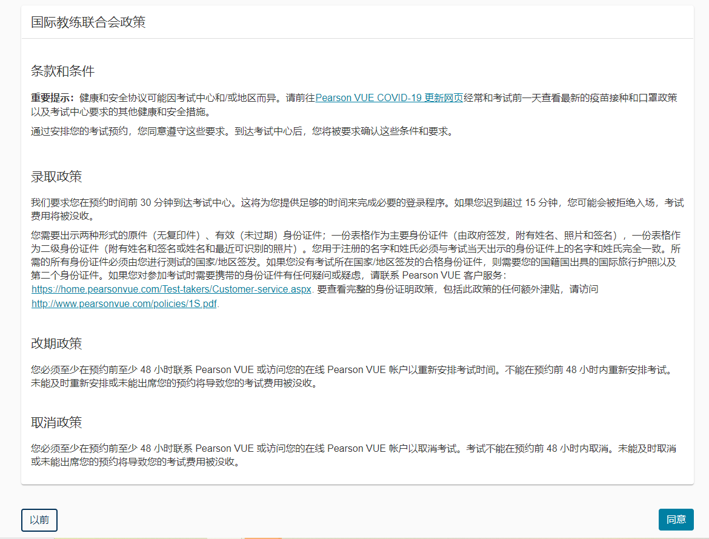Click the line starting 或未能出席您的预约
This screenshot has height=539, width=709.
(136, 463)
